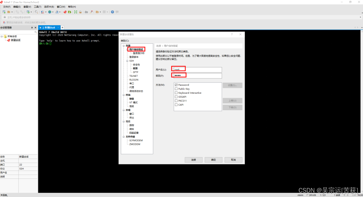
Task: Collapse the 高级 category node
Action: coord(123,122)
